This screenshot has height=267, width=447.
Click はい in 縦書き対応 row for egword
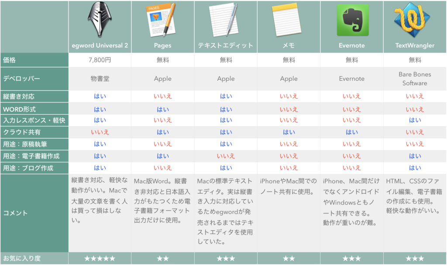(100, 96)
